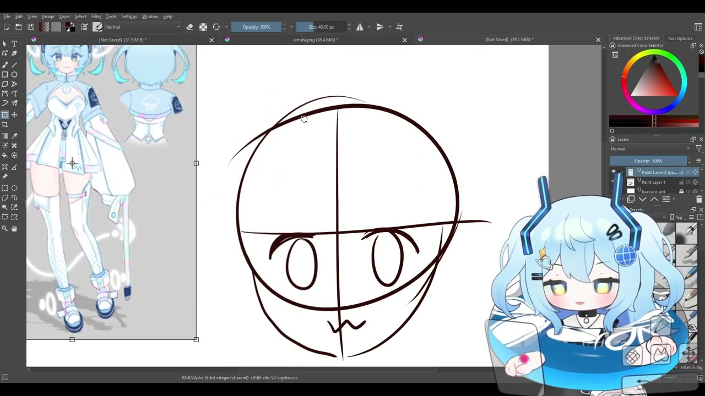Screen dimensions: 705x396
Task: Select the Line tool
Action: tap(14, 65)
